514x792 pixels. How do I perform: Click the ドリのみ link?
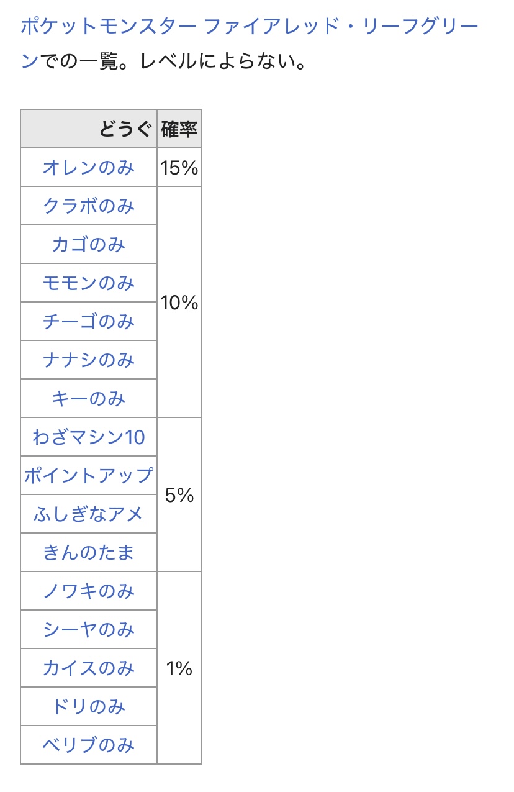(89, 707)
